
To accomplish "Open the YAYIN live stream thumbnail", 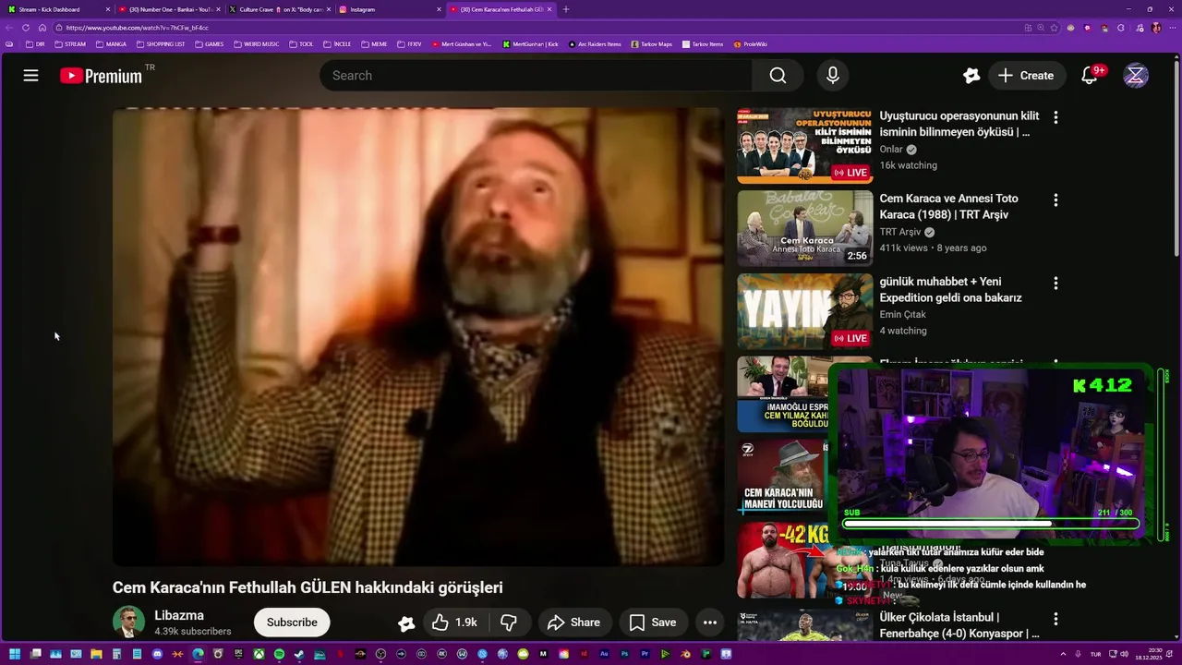I will pyautogui.click(x=804, y=311).
